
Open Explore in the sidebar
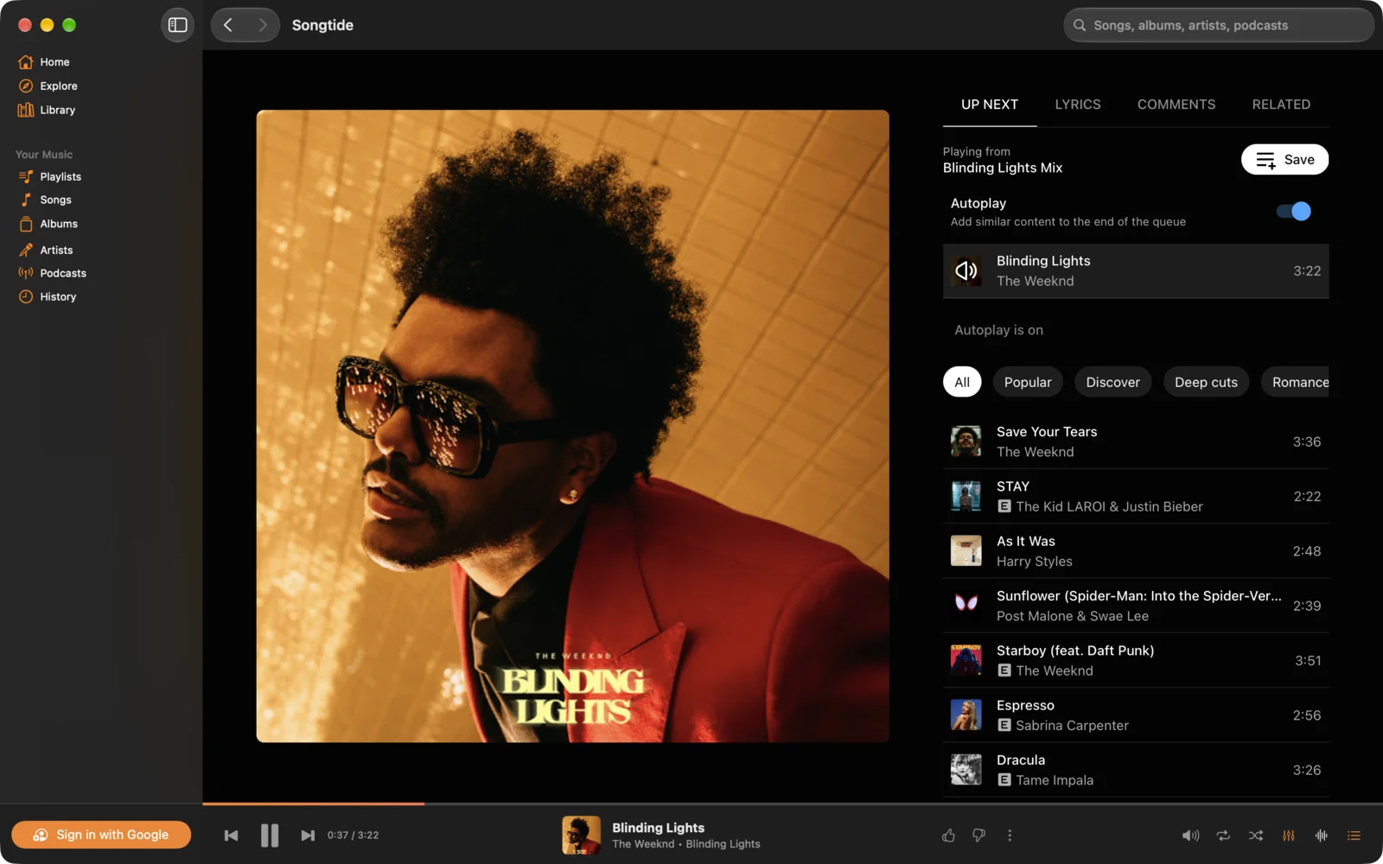click(58, 86)
